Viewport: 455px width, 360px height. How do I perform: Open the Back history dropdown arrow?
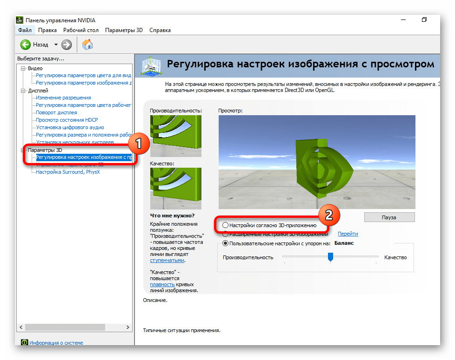coord(56,45)
